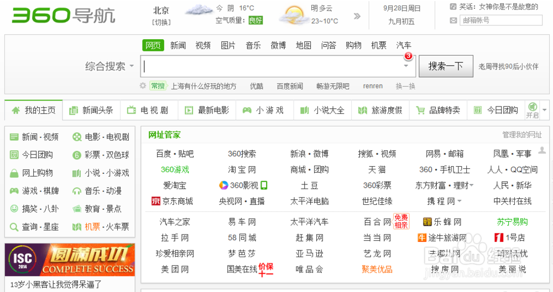Click 优酷 suggested search
Screen dimensions: 553x292
(257, 86)
